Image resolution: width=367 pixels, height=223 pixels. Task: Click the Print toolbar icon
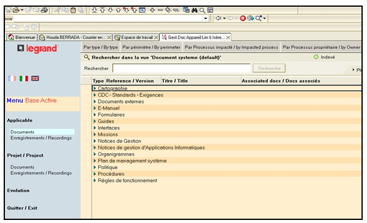(x=44, y=10)
